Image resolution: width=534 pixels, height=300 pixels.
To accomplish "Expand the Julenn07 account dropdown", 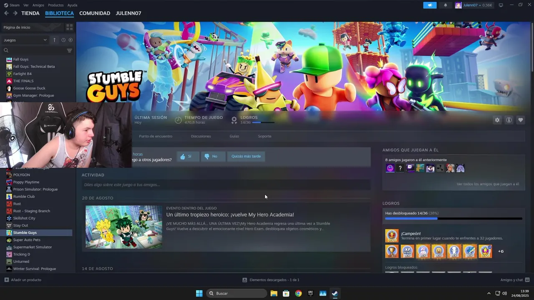I will pyautogui.click(x=474, y=5).
